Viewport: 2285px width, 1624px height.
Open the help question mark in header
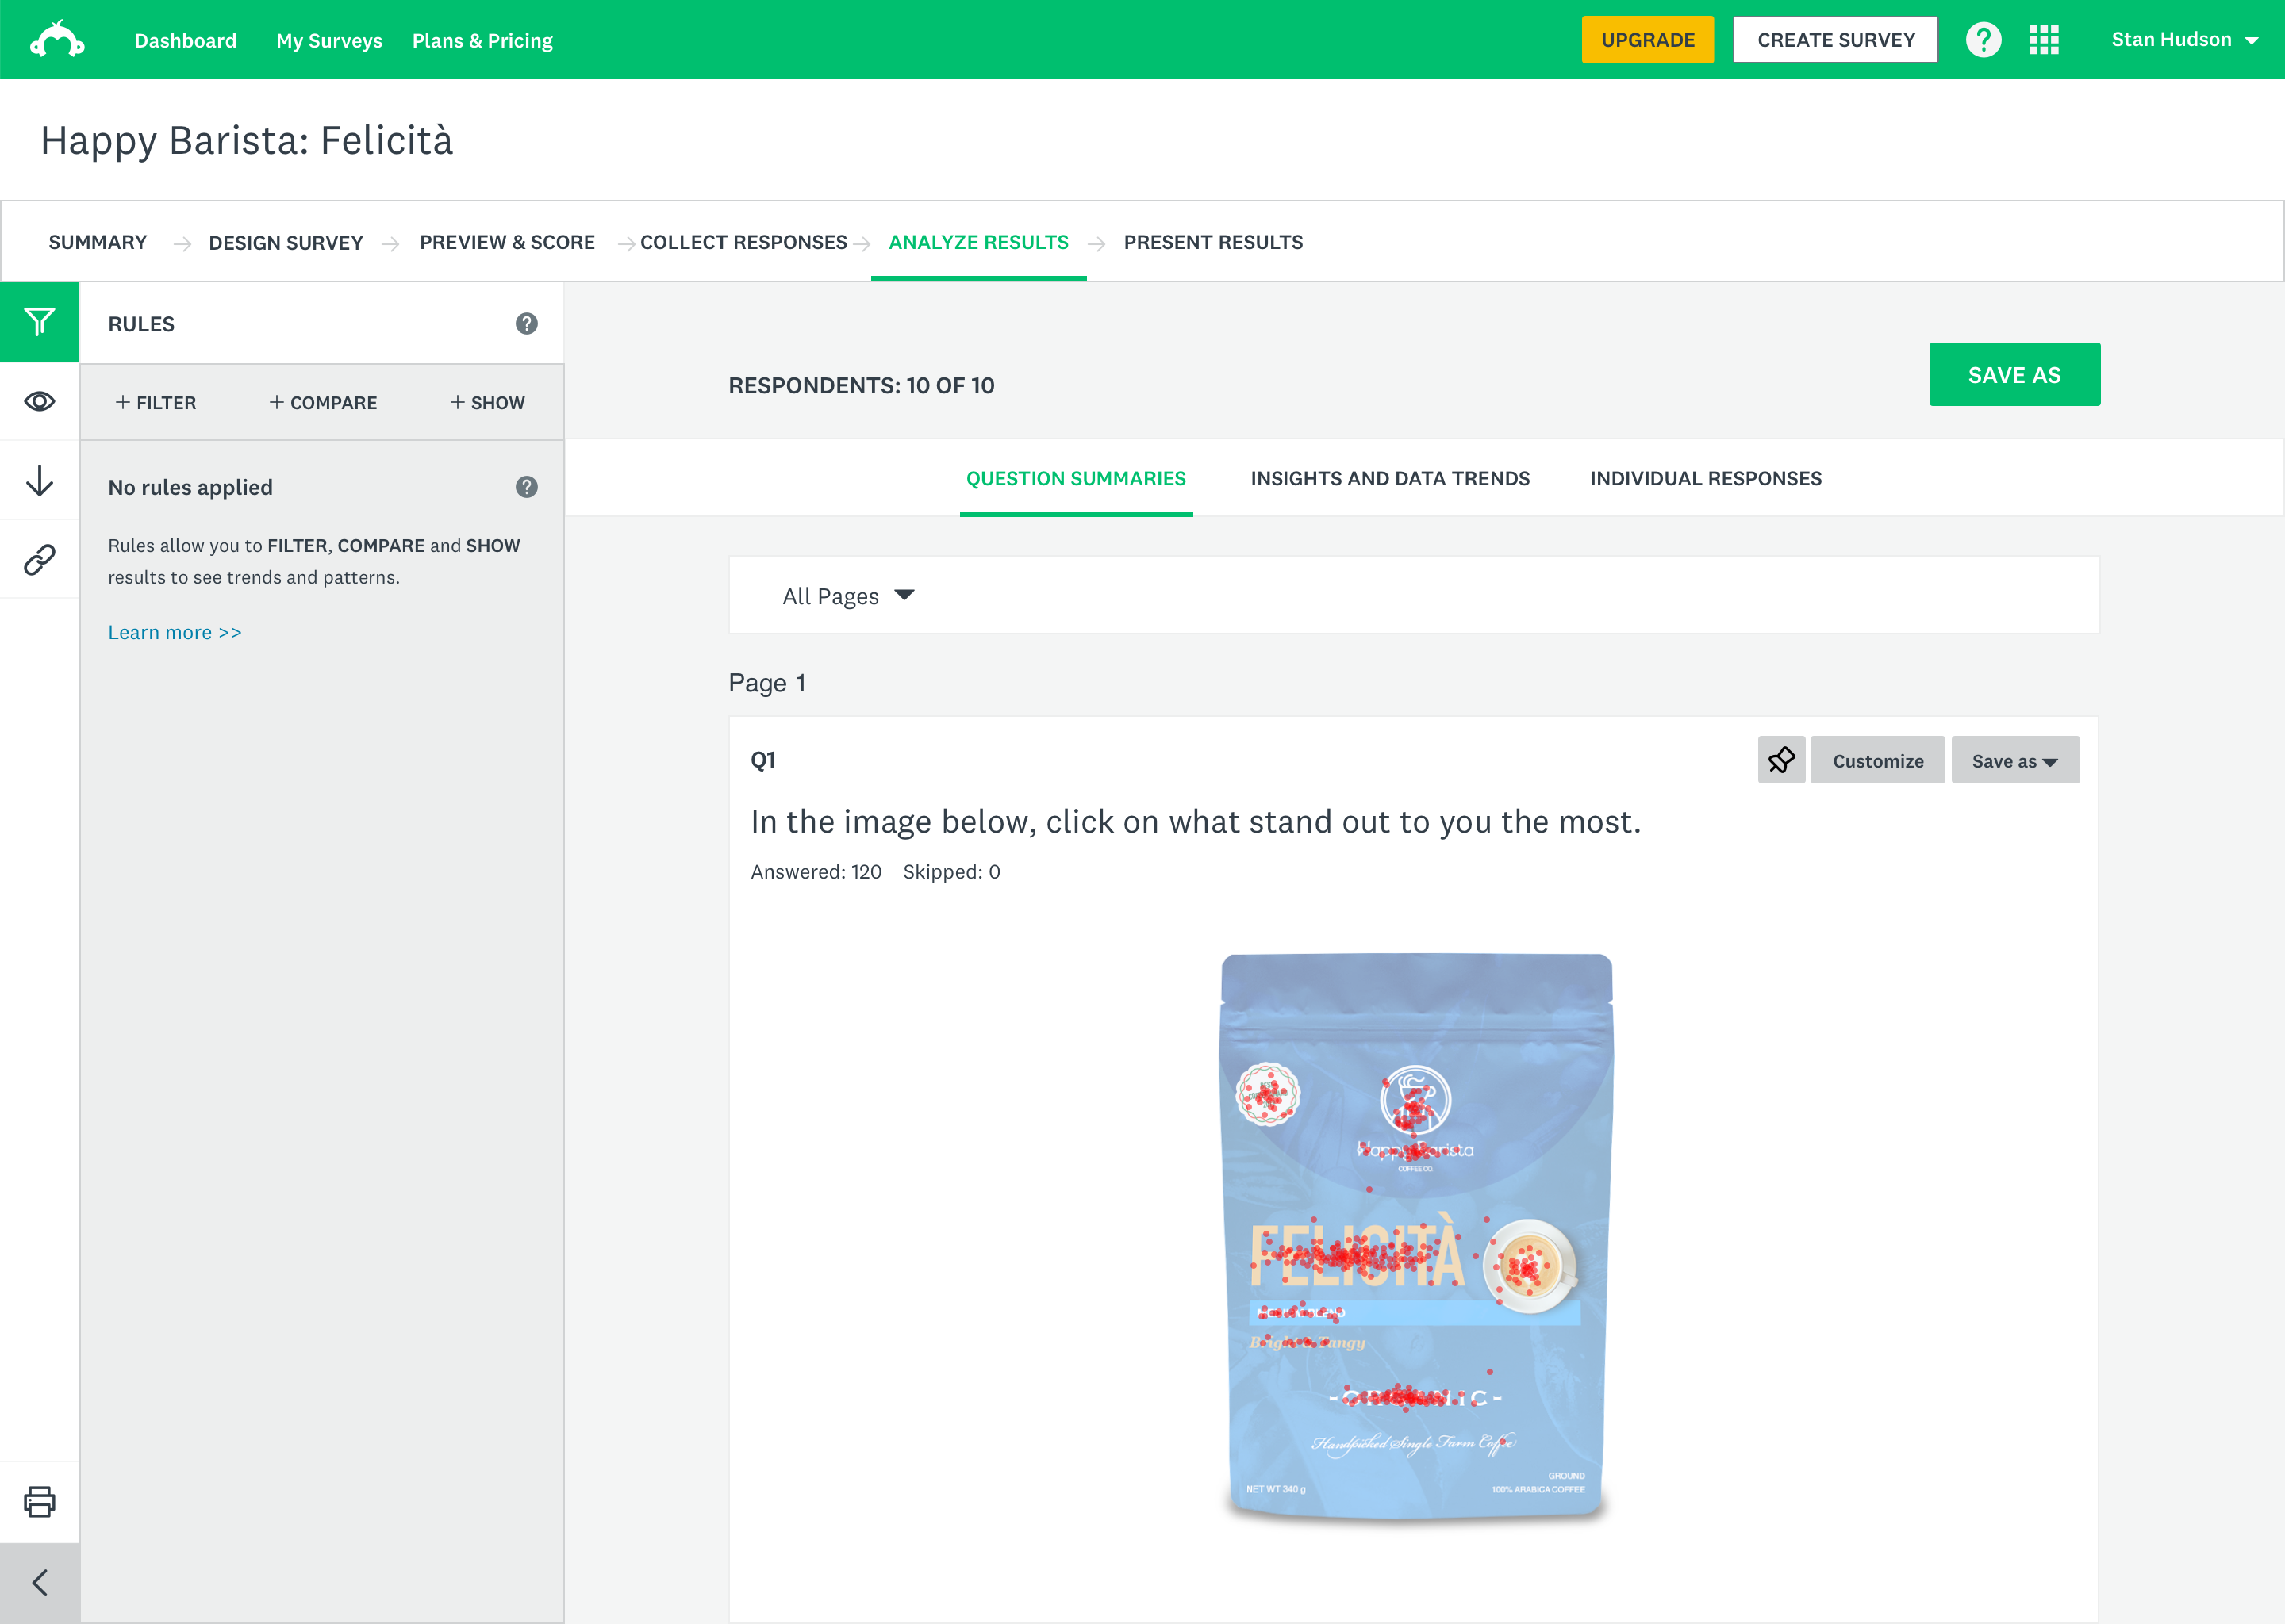tap(1982, 40)
